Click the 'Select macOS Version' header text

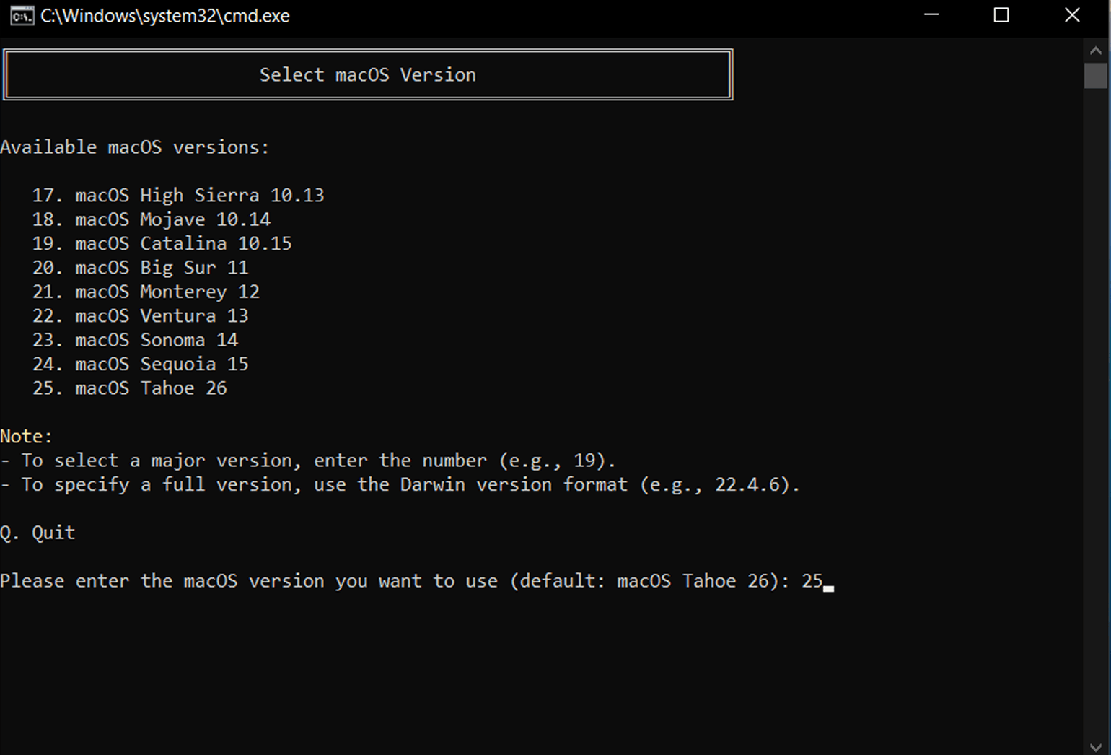[x=368, y=75]
